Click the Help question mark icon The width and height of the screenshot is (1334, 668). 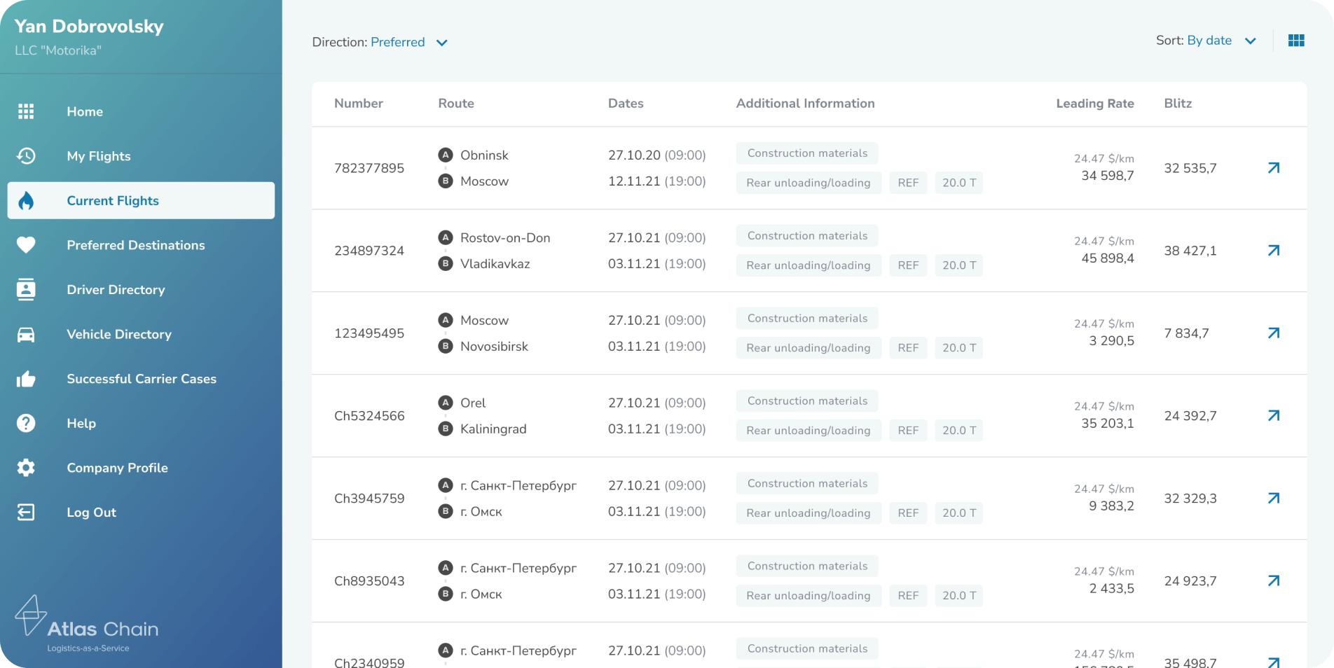click(26, 424)
